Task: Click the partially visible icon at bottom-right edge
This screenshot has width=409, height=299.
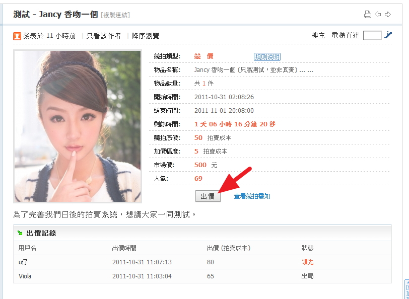Action: tap(406, 289)
